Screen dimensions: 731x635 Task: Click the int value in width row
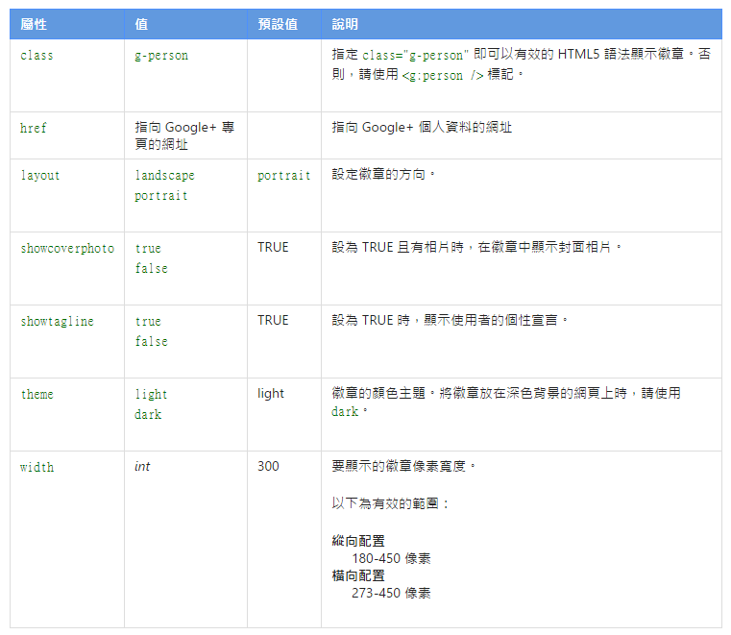pyautogui.click(x=142, y=467)
